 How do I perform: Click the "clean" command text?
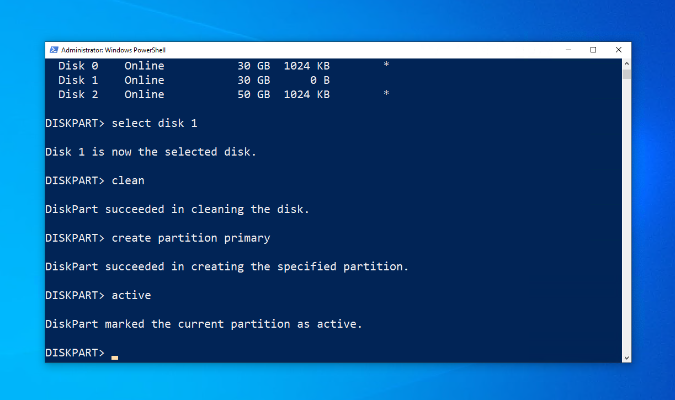[127, 180]
